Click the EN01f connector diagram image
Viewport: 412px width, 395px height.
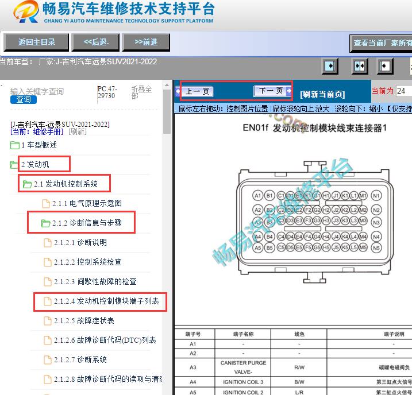315,222
